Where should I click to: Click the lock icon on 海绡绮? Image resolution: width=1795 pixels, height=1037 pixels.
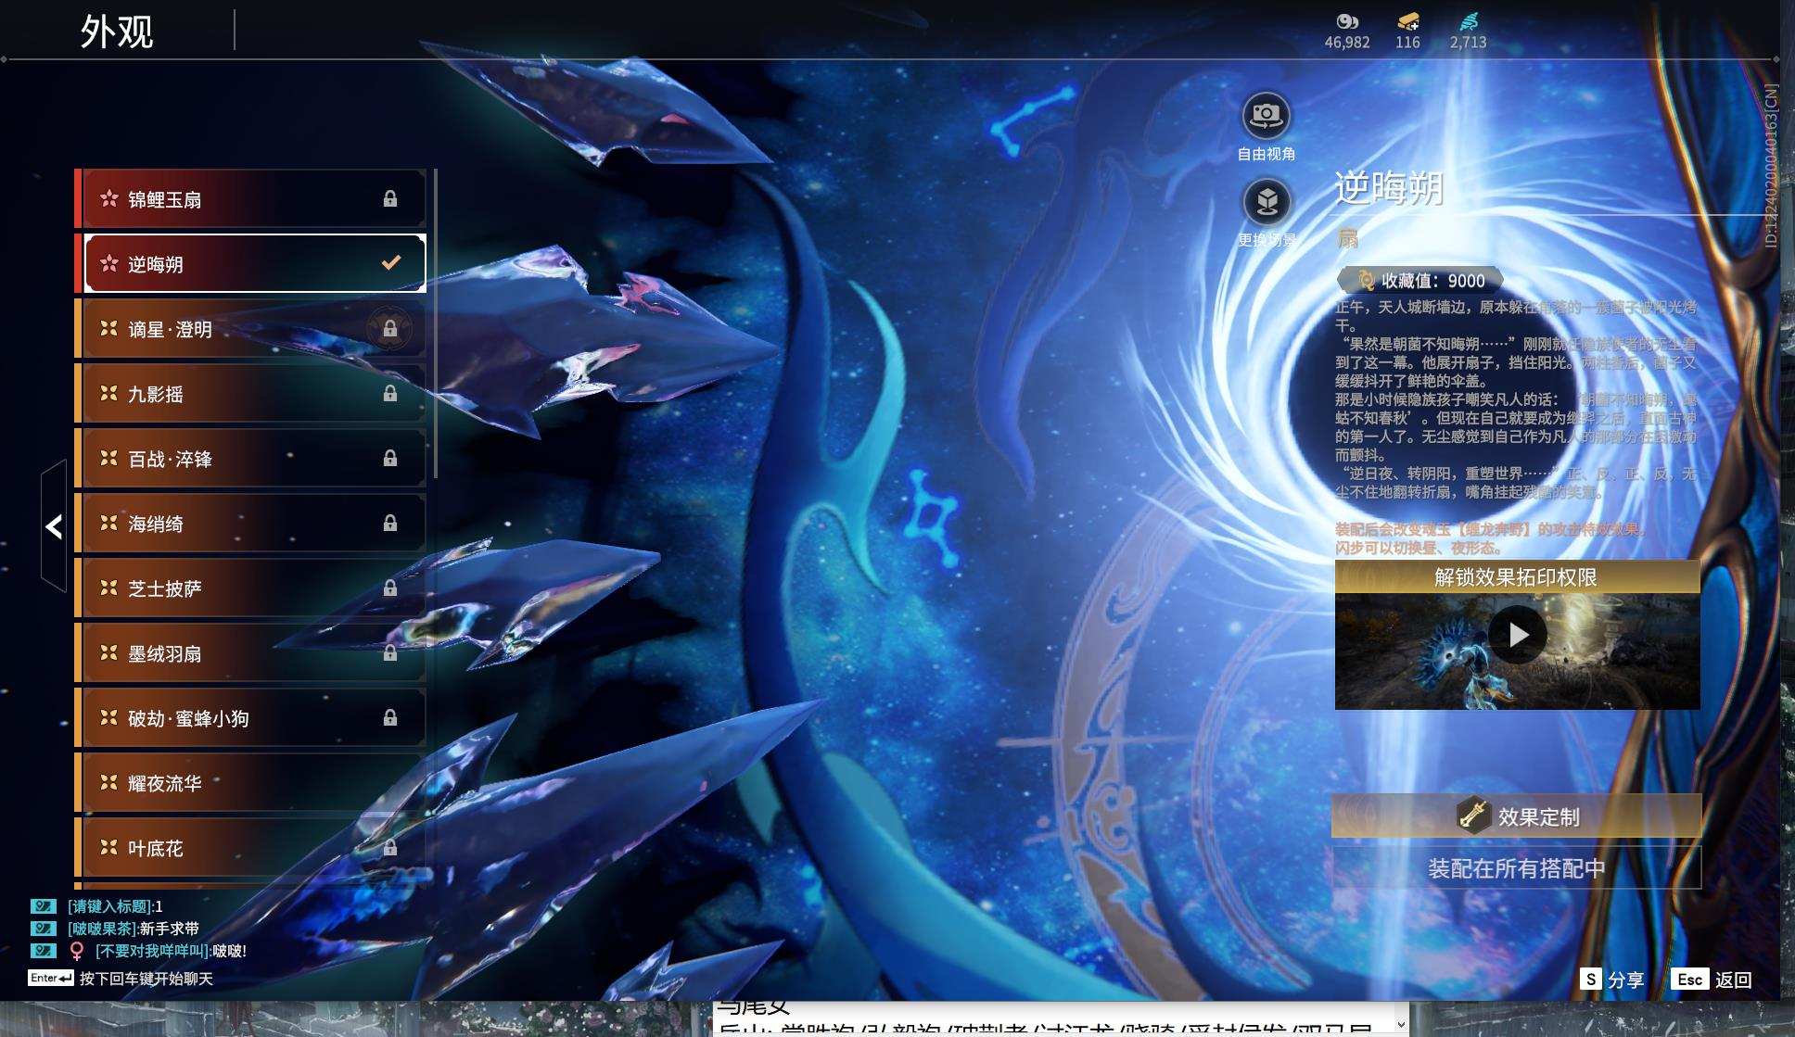pyautogui.click(x=390, y=524)
